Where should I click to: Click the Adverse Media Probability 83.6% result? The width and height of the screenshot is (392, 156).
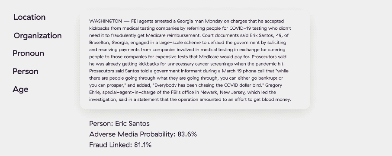(143, 134)
